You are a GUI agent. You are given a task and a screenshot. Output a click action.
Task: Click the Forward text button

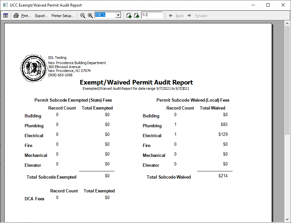coord(201,16)
